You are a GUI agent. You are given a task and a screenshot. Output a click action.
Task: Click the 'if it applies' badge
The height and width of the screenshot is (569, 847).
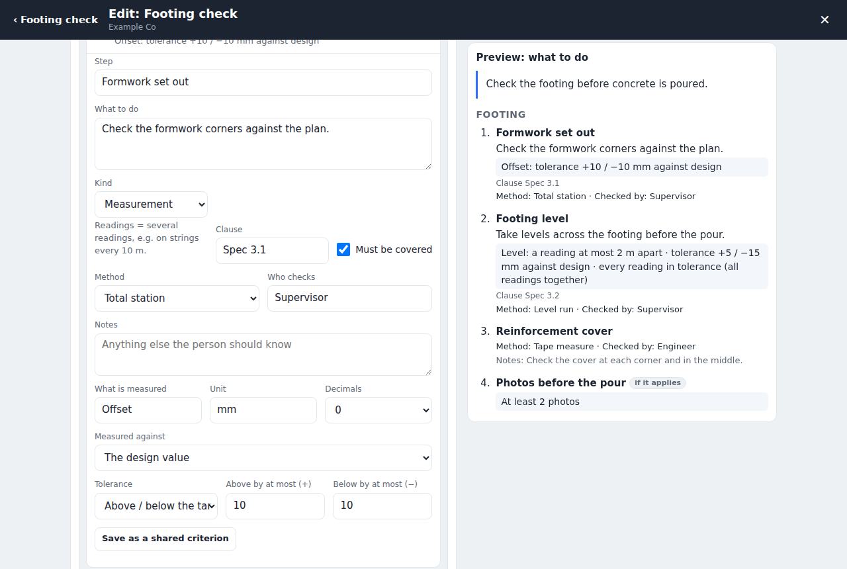coord(658,383)
